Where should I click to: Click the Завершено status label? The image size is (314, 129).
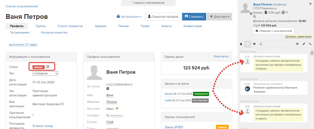pos(201,94)
